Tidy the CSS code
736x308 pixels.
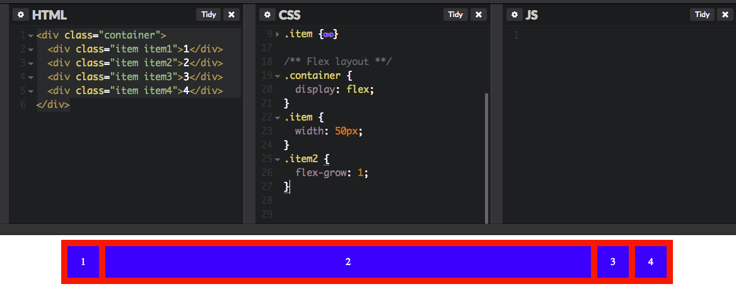455,15
